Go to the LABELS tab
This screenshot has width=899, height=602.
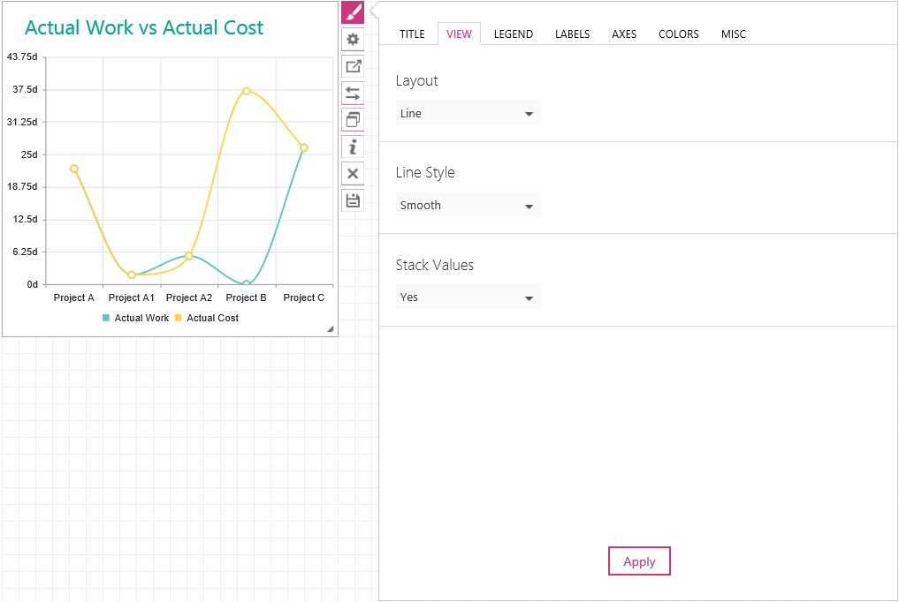click(x=572, y=34)
